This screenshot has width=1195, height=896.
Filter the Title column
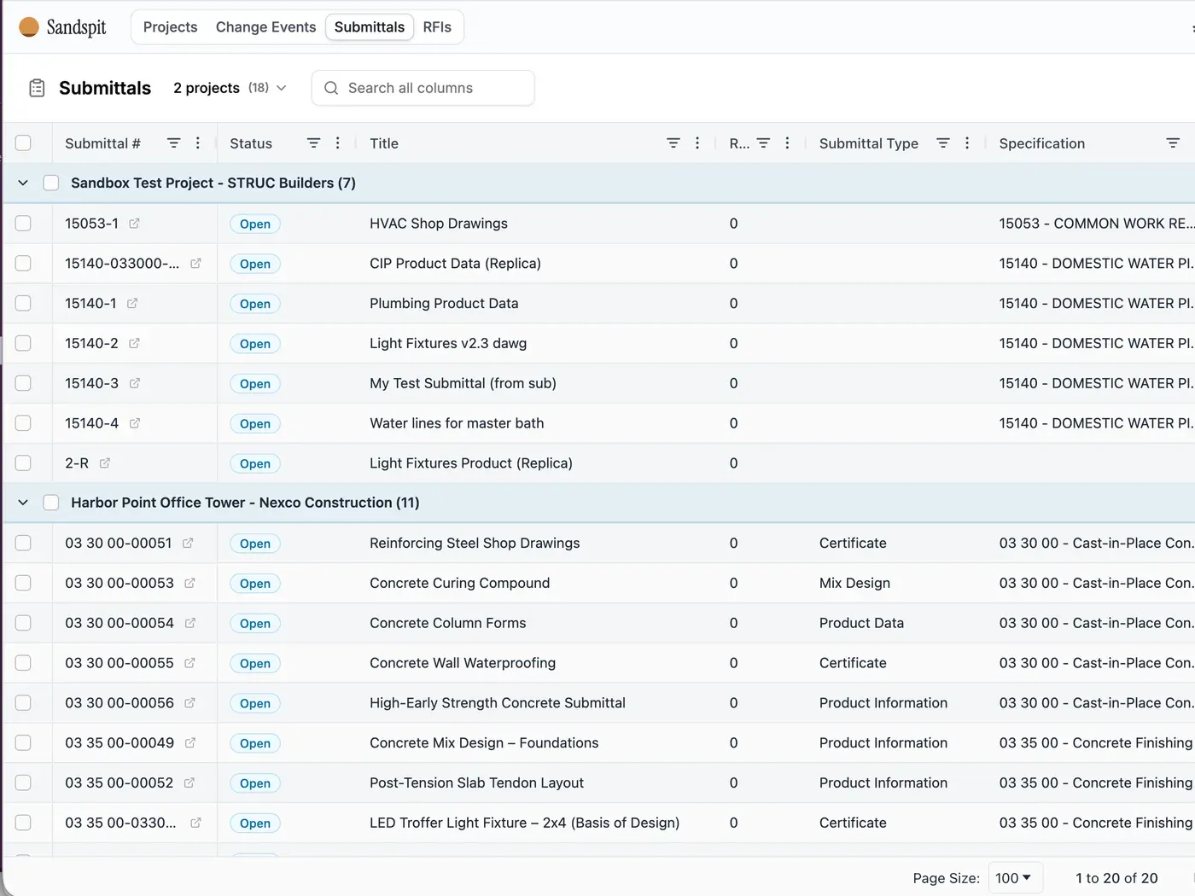pos(673,143)
